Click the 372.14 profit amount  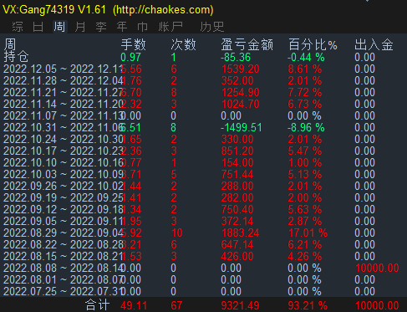(237, 221)
